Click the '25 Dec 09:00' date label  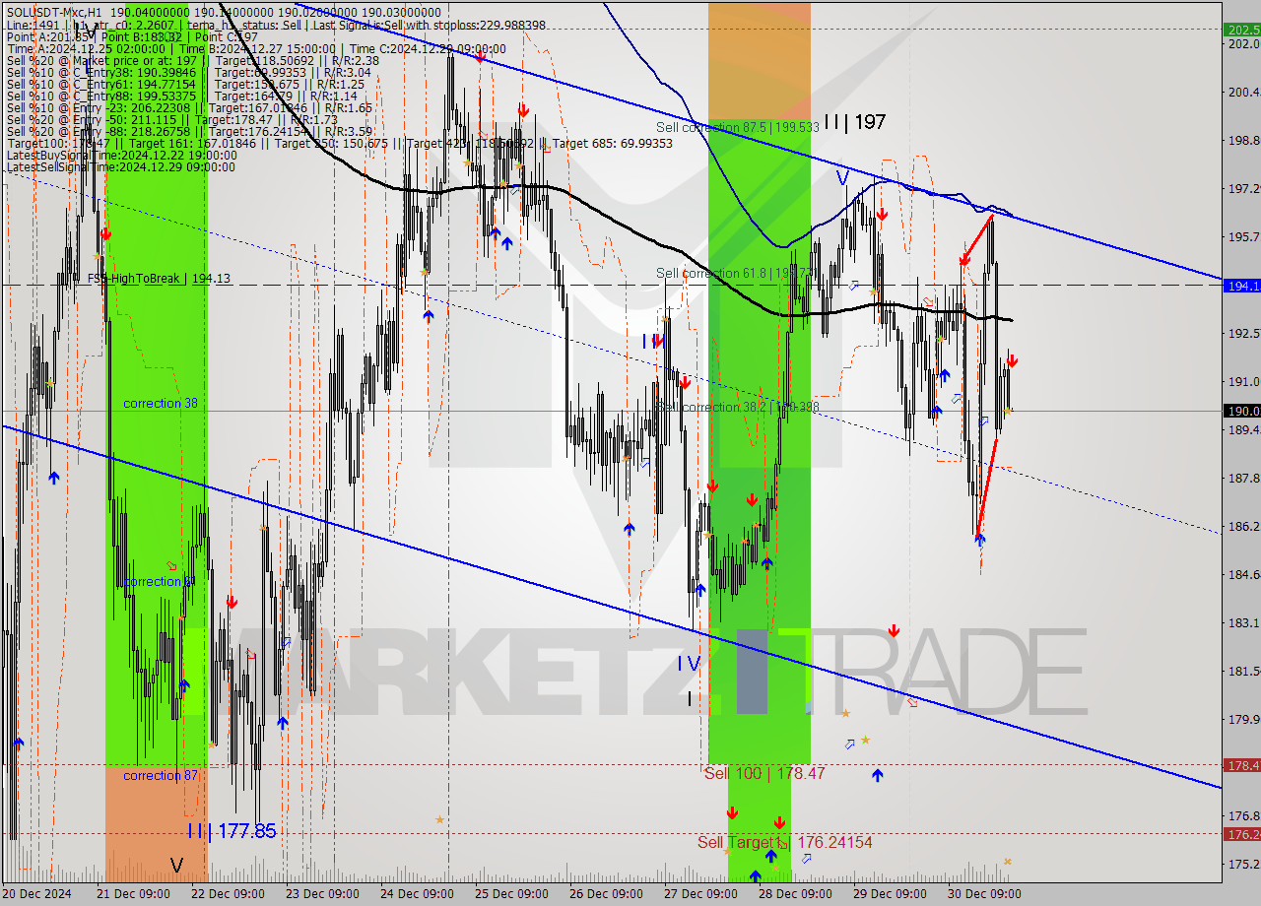coord(511,894)
